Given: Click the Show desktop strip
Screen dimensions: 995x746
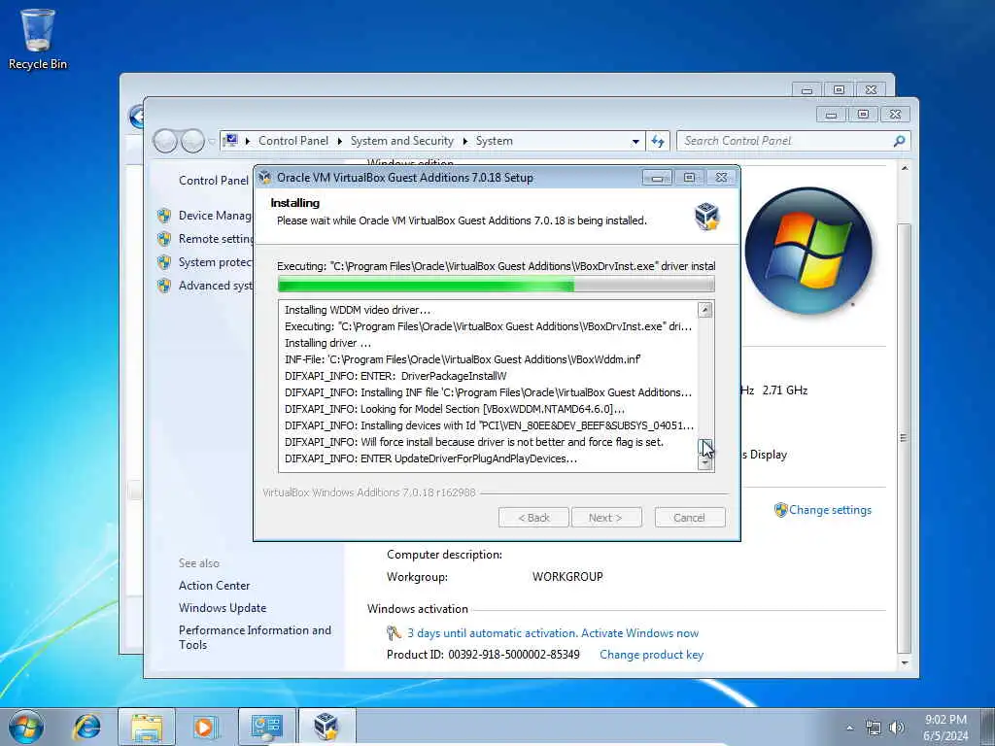Looking at the screenshot, I should point(987,727).
